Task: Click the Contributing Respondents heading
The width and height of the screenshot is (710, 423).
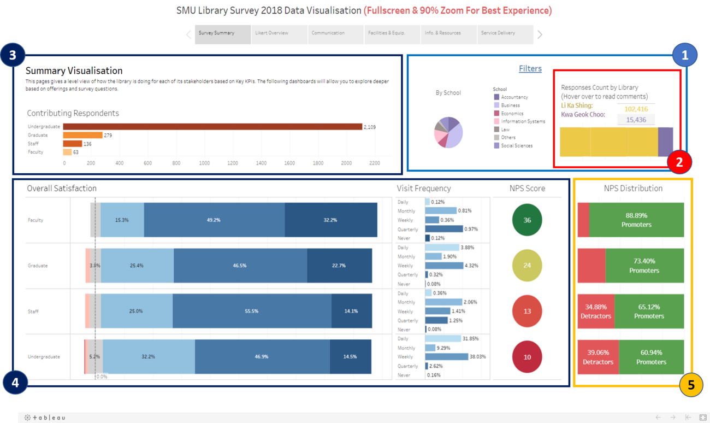Action: (73, 113)
